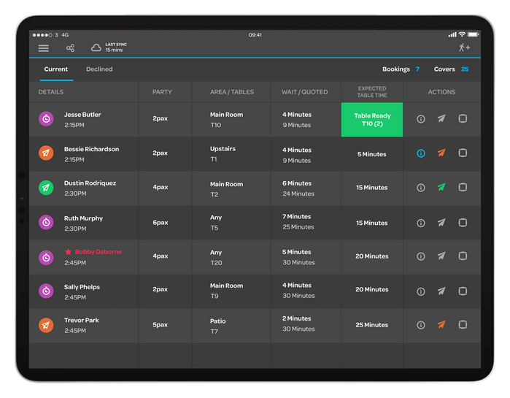Image resolution: width=510 pixels, height=398 pixels.
Task: Click the WAIT / QUOTED column header
Action: pyautogui.click(x=304, y=92)
